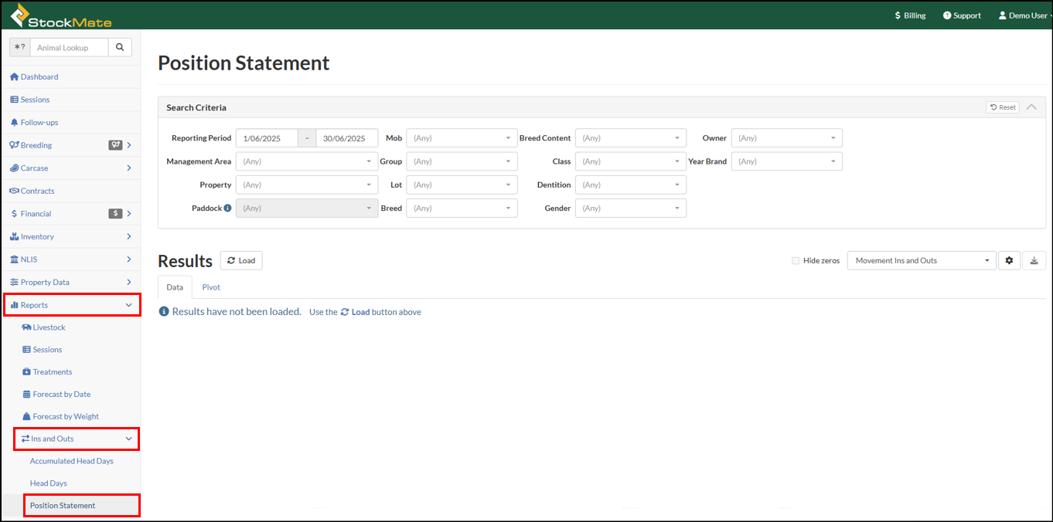Click the results settings gear icon
This screenshot has width=1053, height=522.
(x=1009, y=260)
